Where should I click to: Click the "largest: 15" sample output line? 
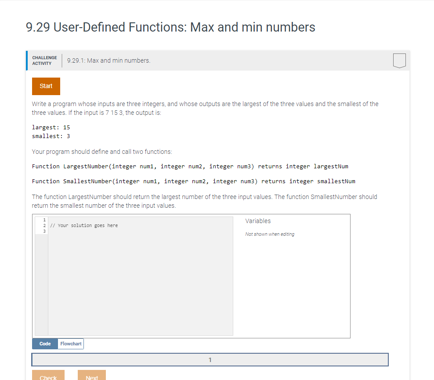click(x=51, y=127)
